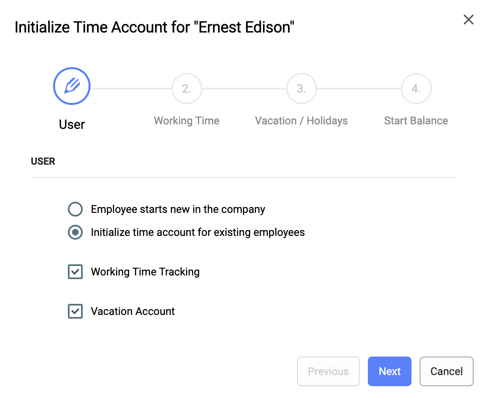The height and width of the screenshot is (401, 488).
Task: Select the User step label
Action: point(72,124)
